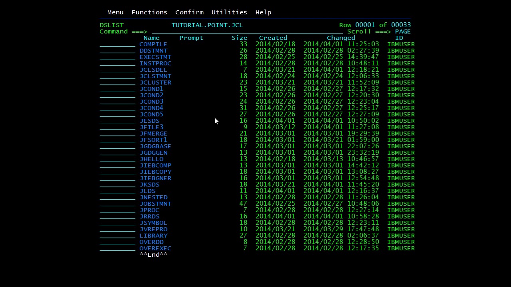Select the JESDS member
Image resolution: width=511 pixels, height=287 pixels.
pos(149,121)
